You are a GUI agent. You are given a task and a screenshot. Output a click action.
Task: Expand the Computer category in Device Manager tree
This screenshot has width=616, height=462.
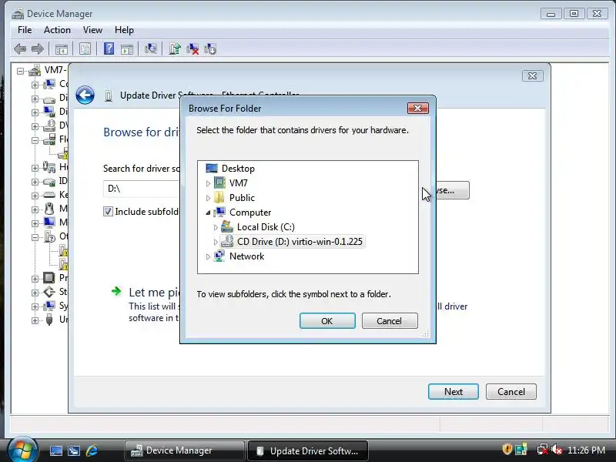(35, 85)
